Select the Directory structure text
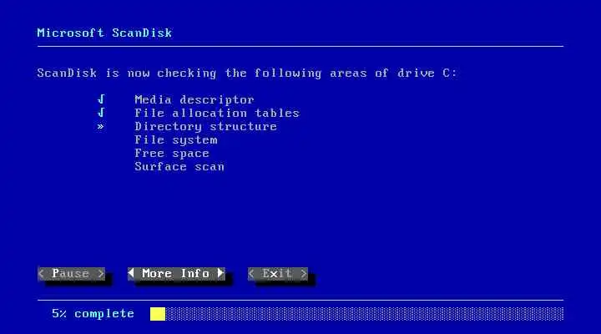The image size is (601, 334). [206, 127]
